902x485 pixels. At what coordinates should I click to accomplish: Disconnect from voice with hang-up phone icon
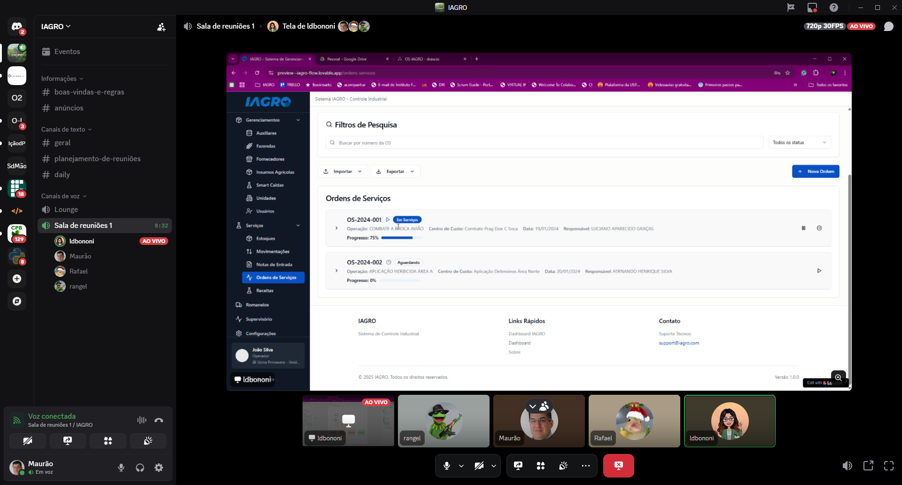coord(159,420)
